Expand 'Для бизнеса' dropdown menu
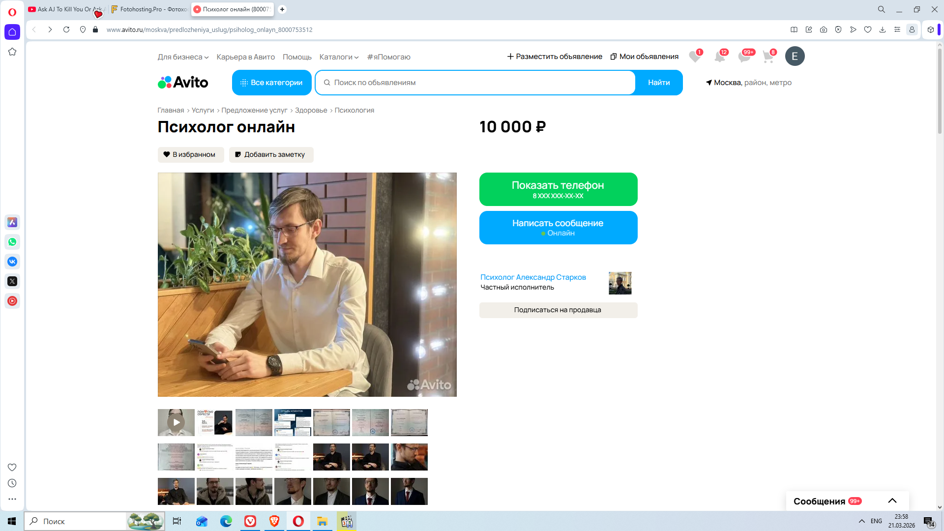This screenshot has height=531, width=944. point(183,57)
